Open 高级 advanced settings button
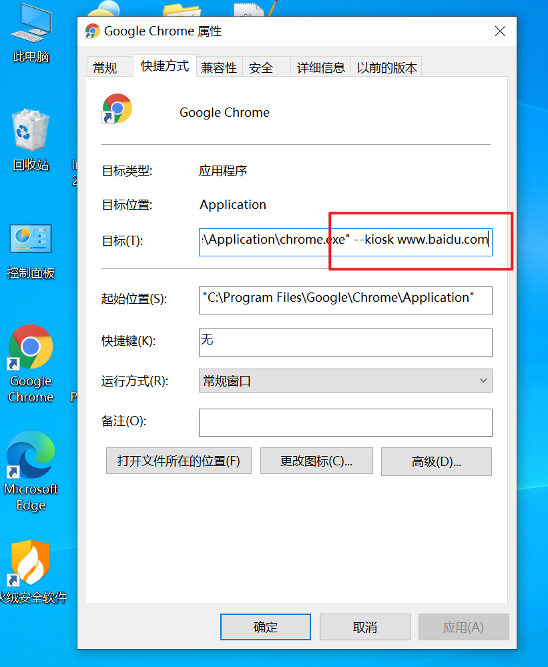The width and height of the screenshot is (548, 667). [x=436, y=461]
